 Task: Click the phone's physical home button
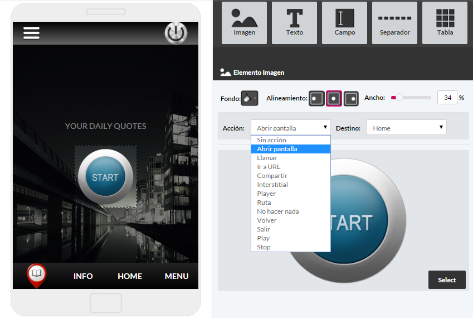click(106, 303)
